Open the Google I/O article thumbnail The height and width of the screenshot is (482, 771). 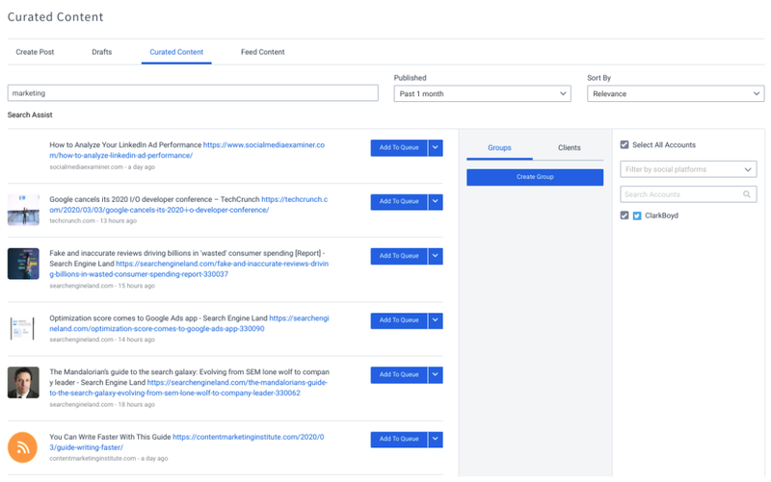click(23, 210)
